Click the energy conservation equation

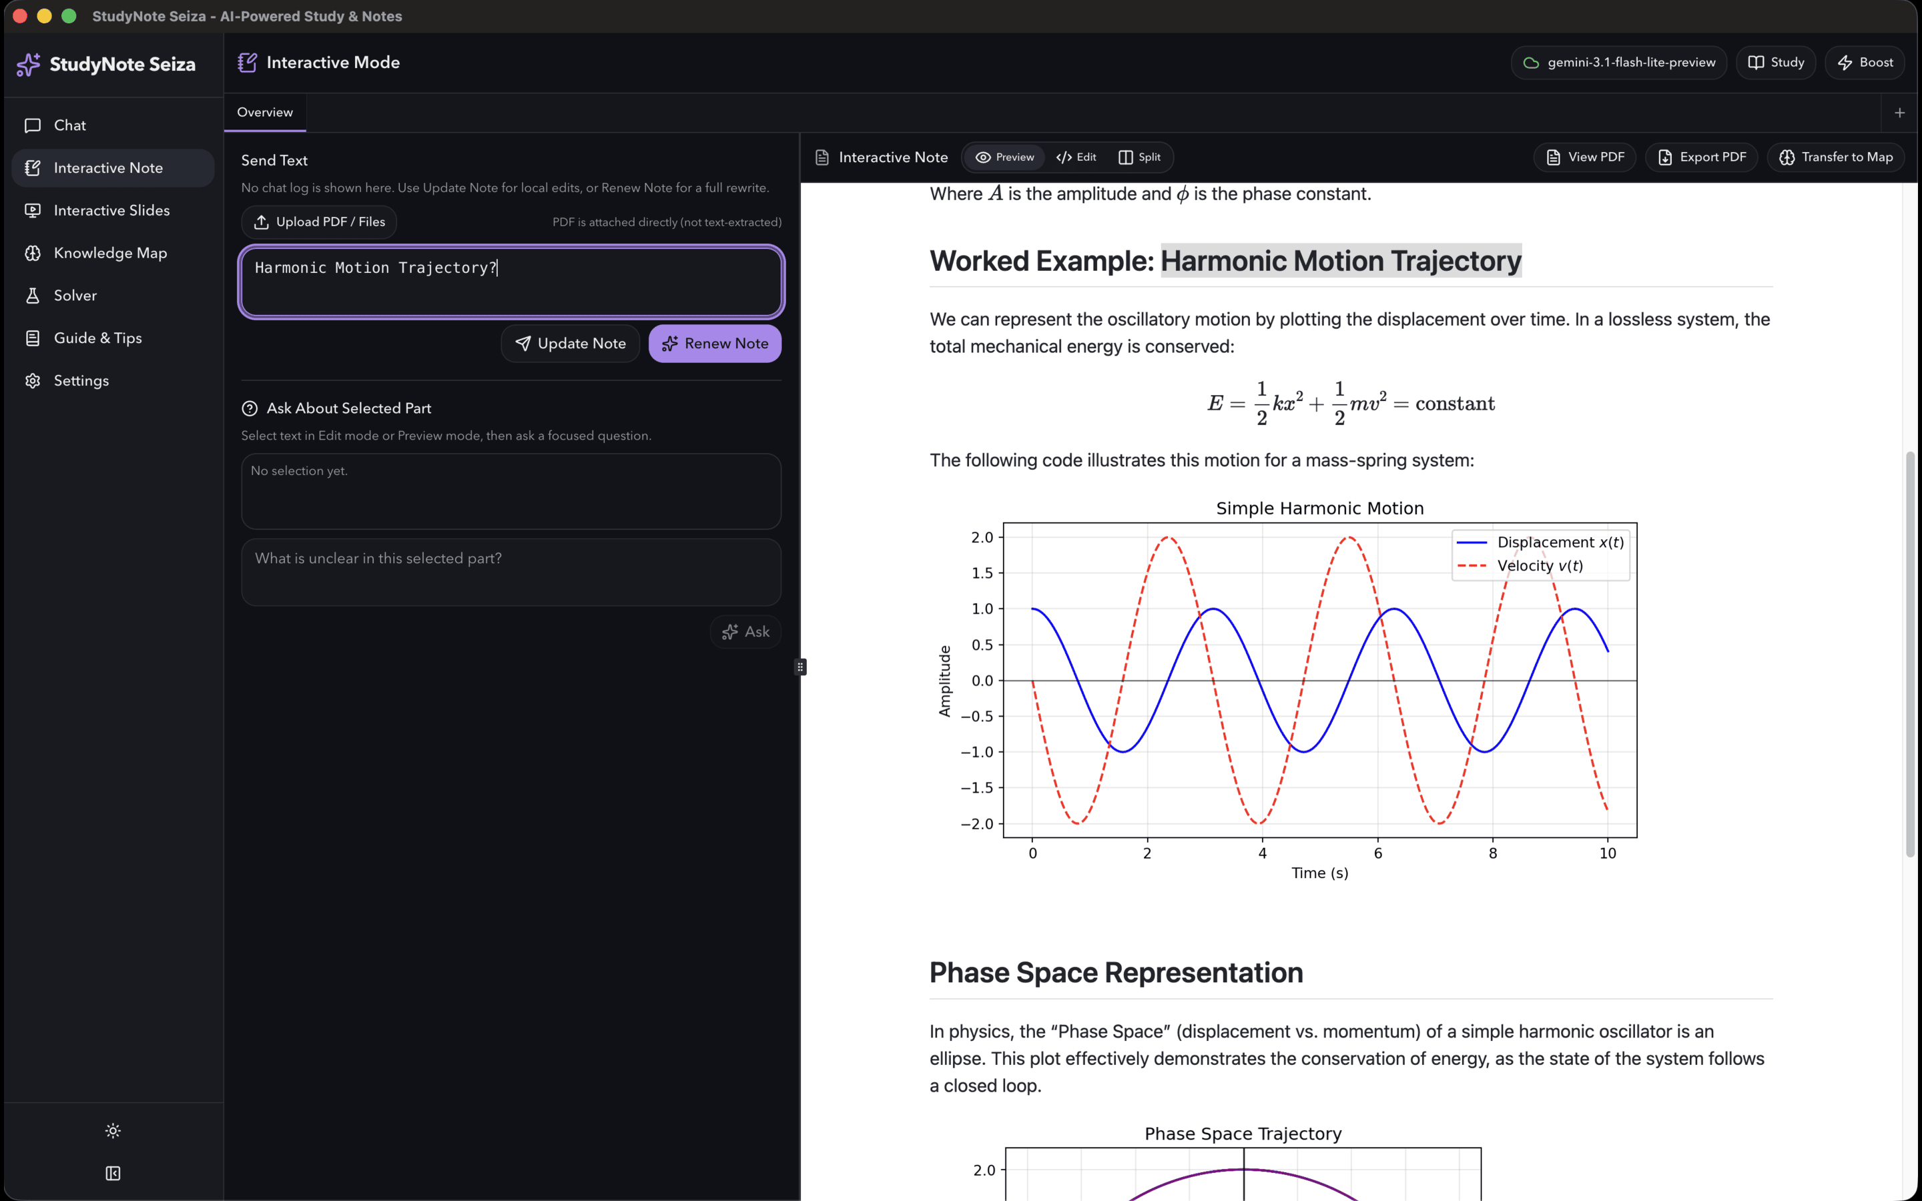tap(1351, 404)
